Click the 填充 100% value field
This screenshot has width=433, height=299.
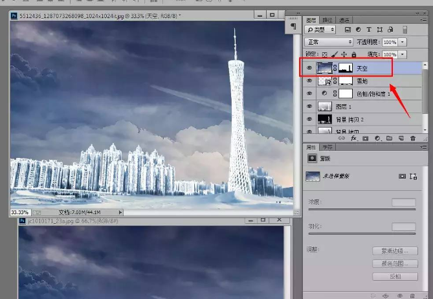pyautogui.click(x=390, y=54)
